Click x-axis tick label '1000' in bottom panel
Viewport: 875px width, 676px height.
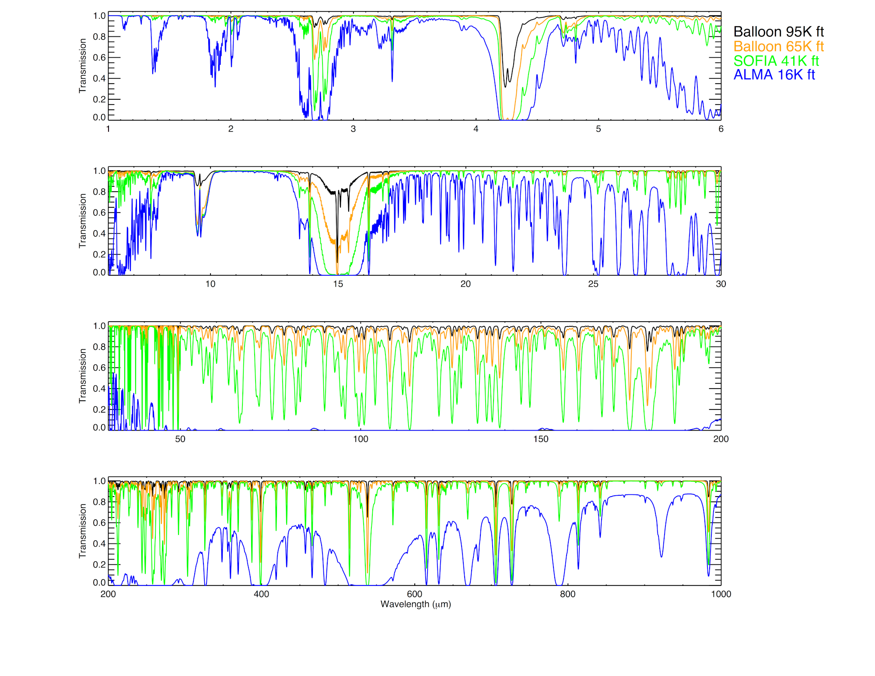point(721,594)
